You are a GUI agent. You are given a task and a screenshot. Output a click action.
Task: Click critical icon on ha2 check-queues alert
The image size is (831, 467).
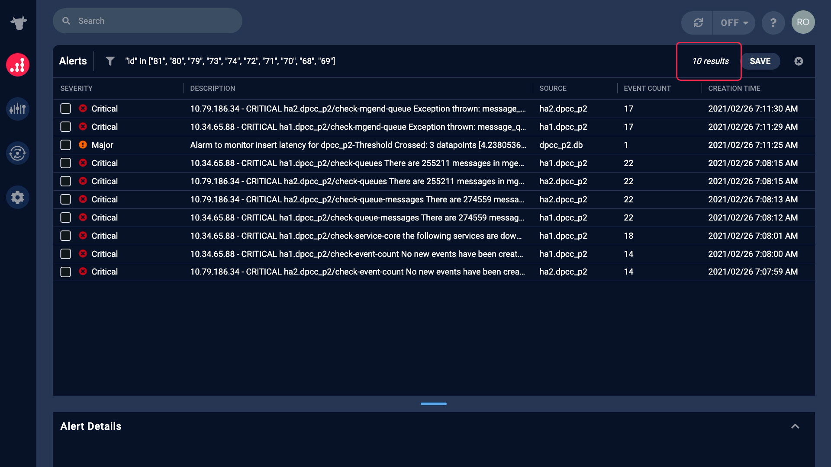click(83, 181)
